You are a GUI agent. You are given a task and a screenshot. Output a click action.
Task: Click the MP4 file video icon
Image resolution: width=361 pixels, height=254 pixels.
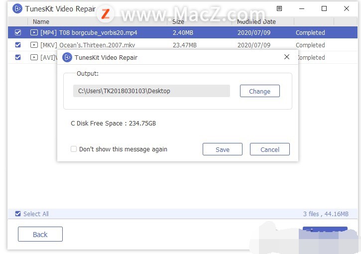(x=34, y=32)
